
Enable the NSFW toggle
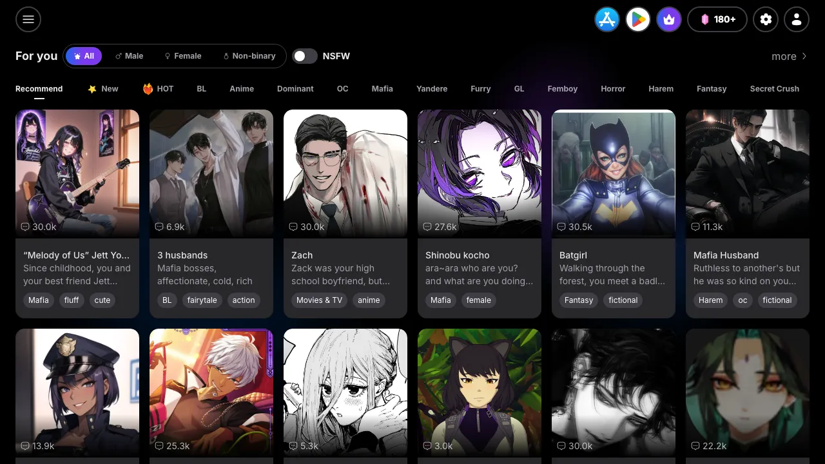point(305,56)
